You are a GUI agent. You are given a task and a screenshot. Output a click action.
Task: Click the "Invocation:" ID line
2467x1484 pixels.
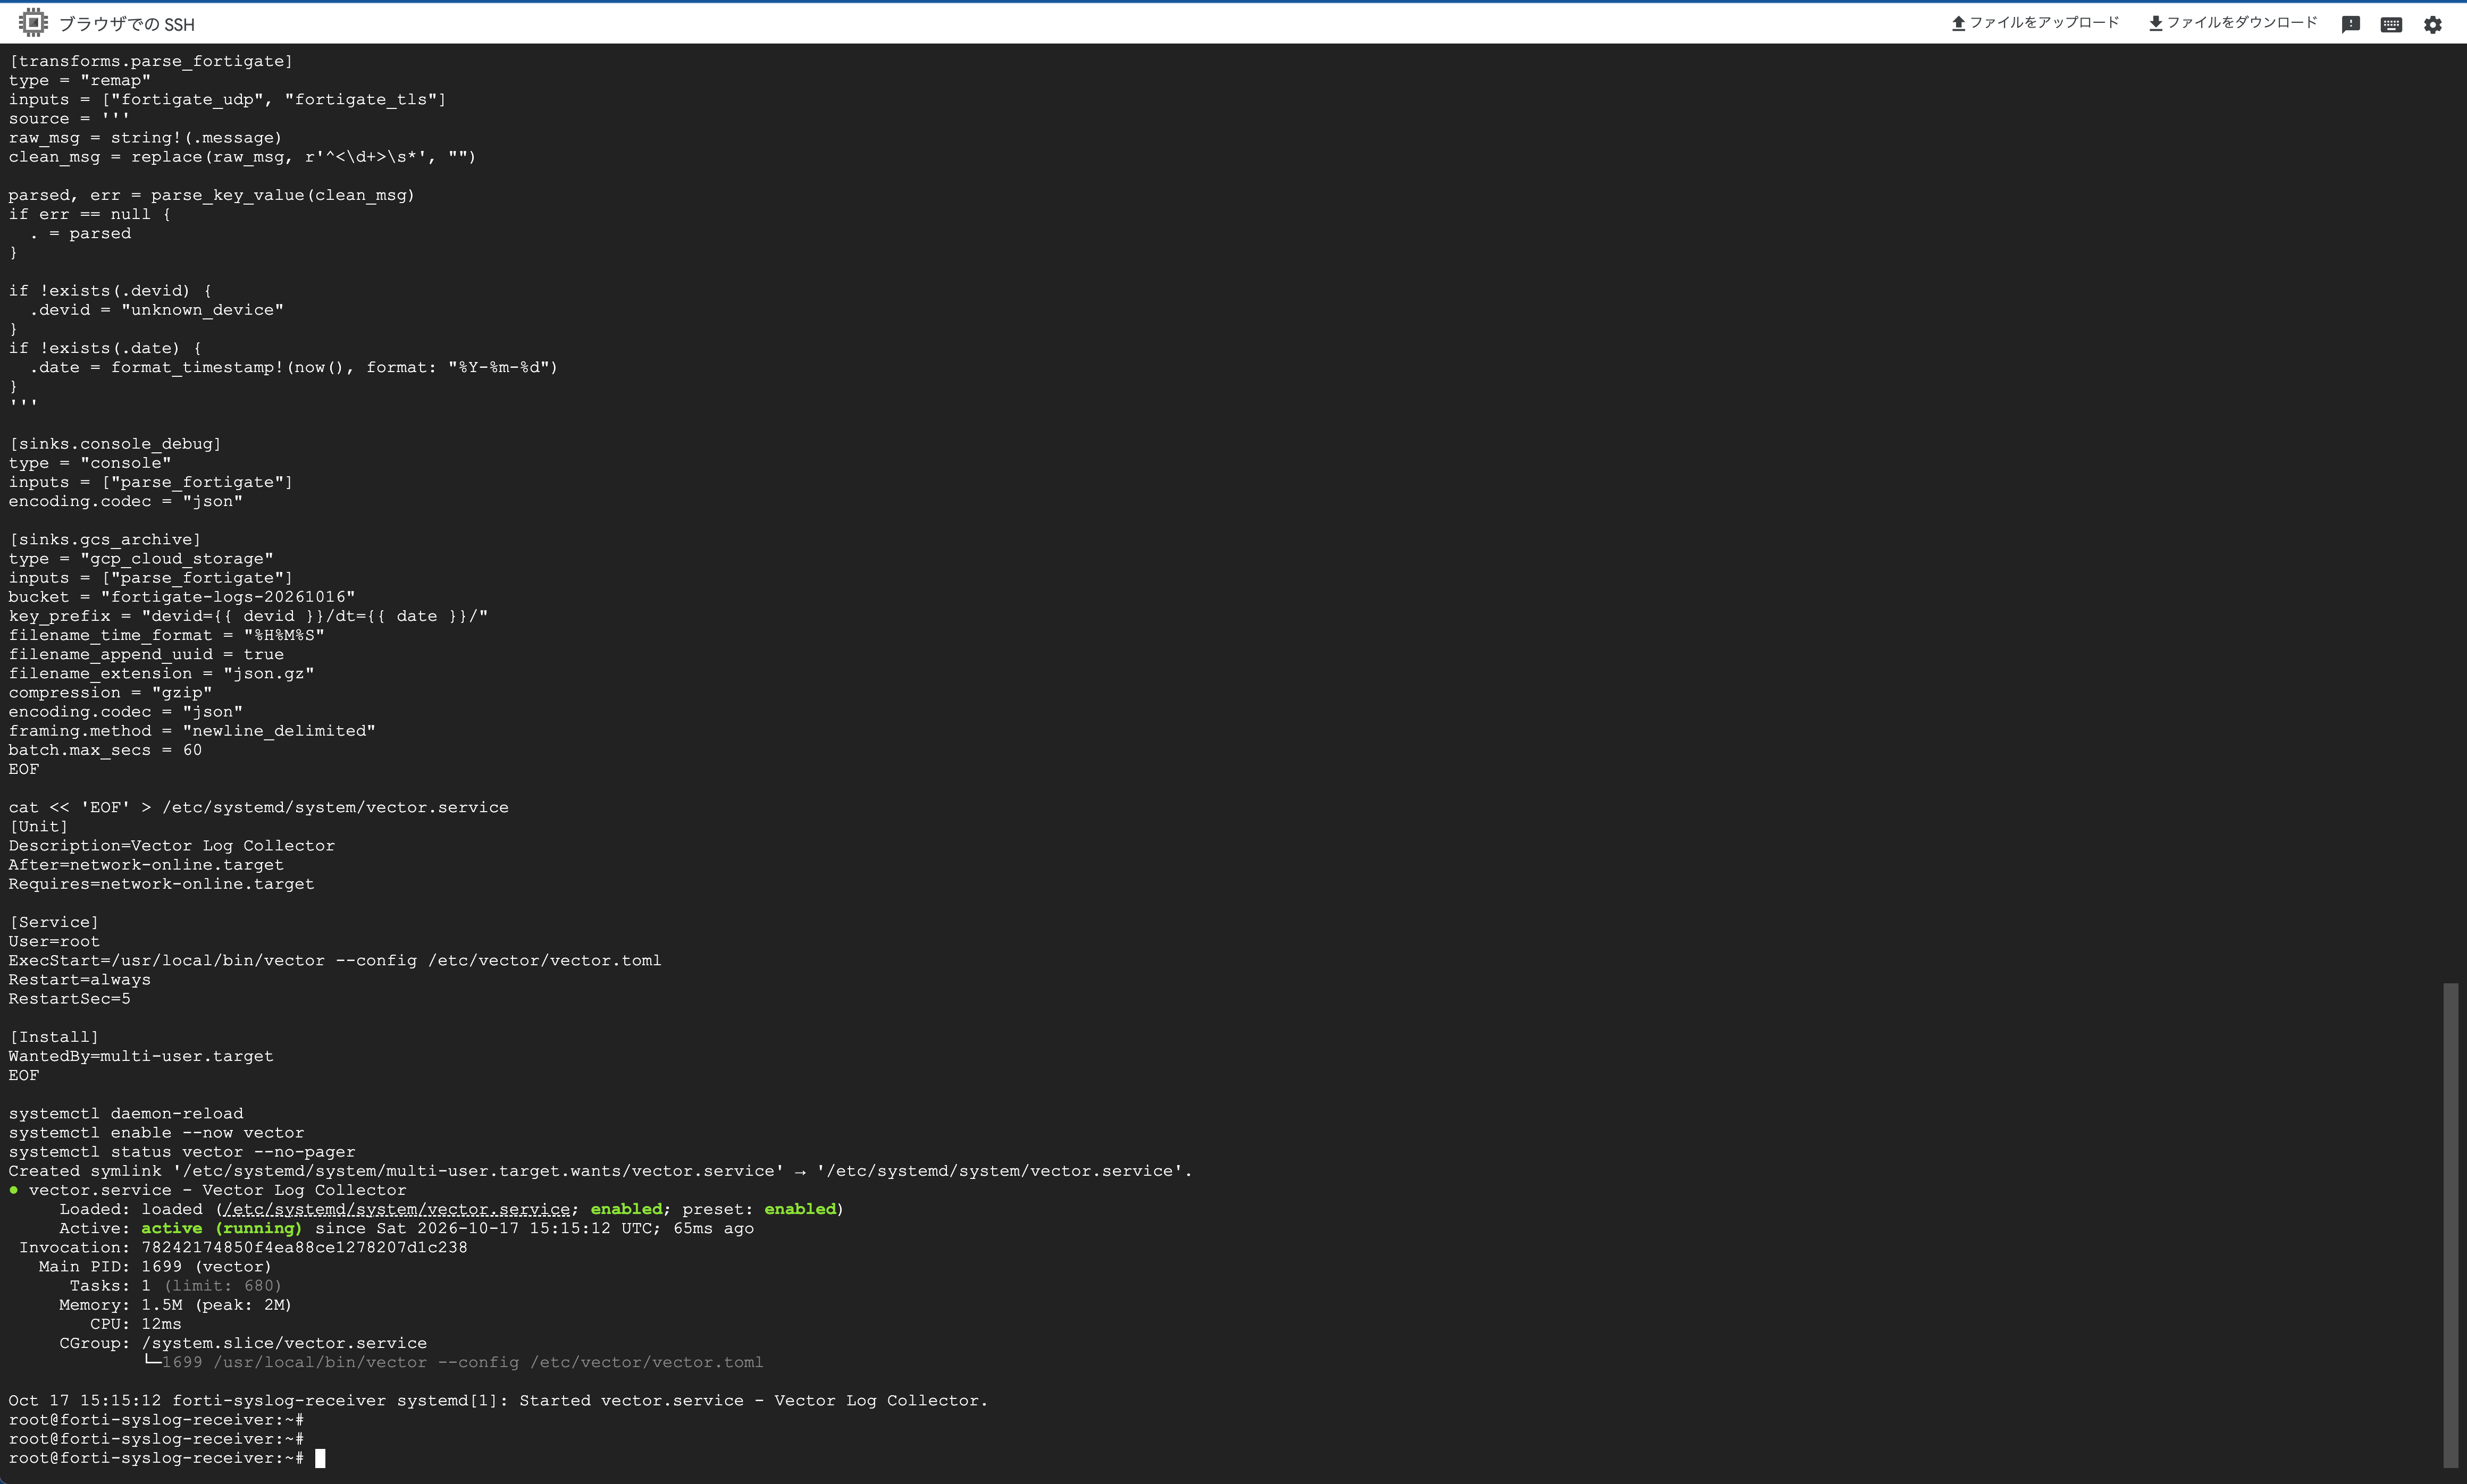click(243, 1247)
